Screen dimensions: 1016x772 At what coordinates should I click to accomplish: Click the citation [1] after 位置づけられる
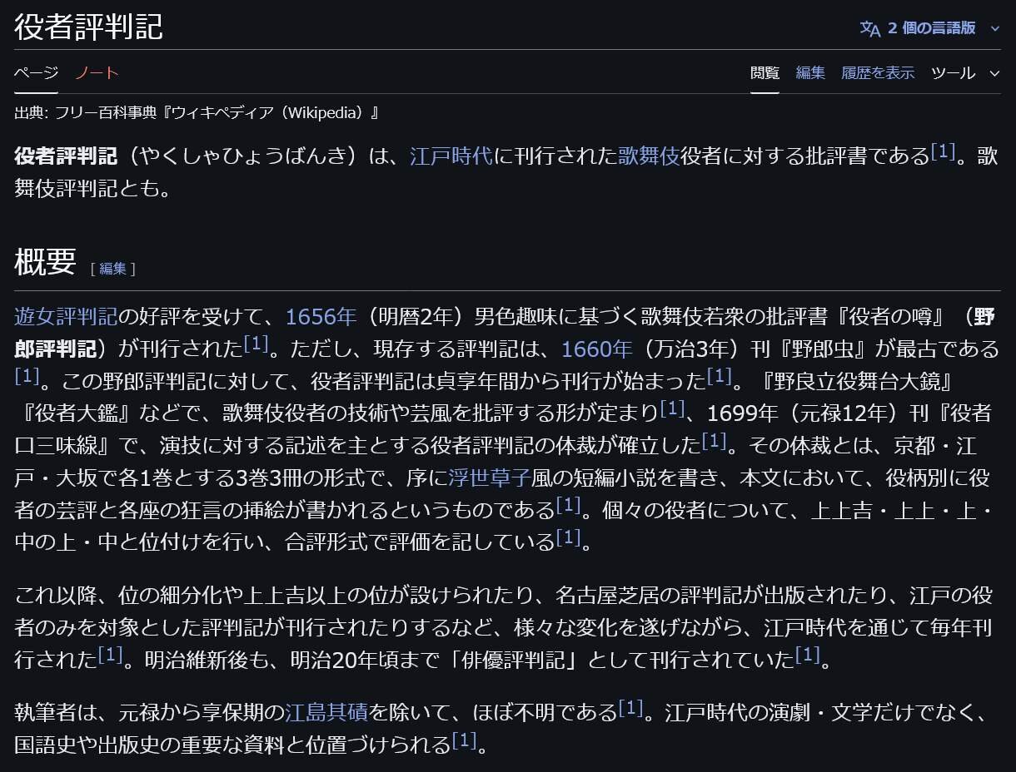pyautogui.click(x=464, y=740)
